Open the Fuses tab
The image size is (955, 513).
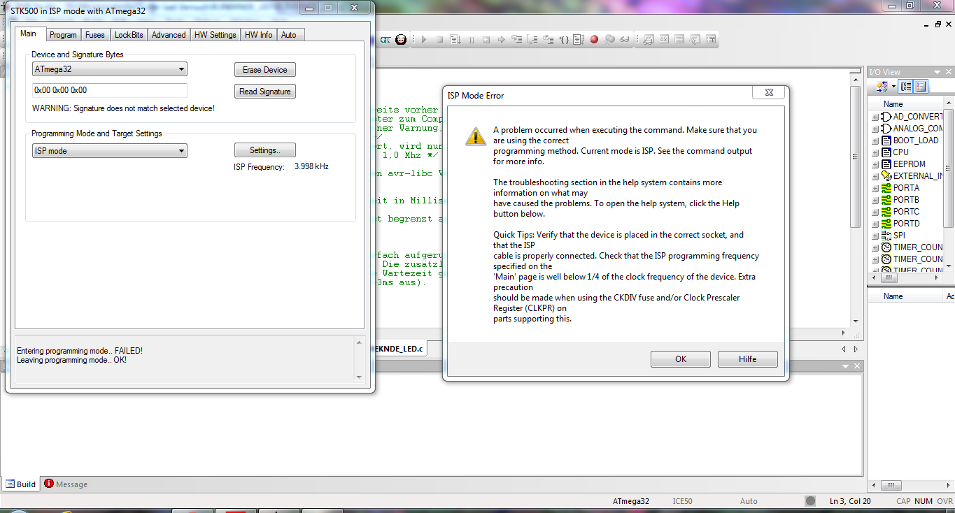[x=95, y=35]
